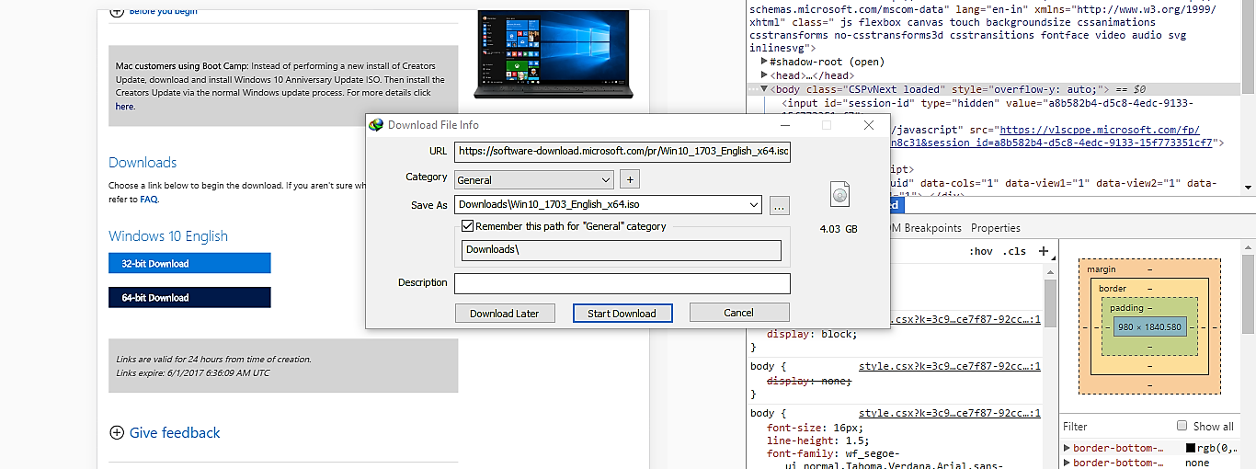
Task: Open style.csx link for body display none rule
Action: (x=949, y=366)
